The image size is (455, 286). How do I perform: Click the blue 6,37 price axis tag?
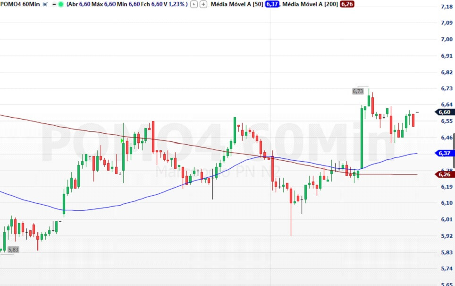coord(444,153)
